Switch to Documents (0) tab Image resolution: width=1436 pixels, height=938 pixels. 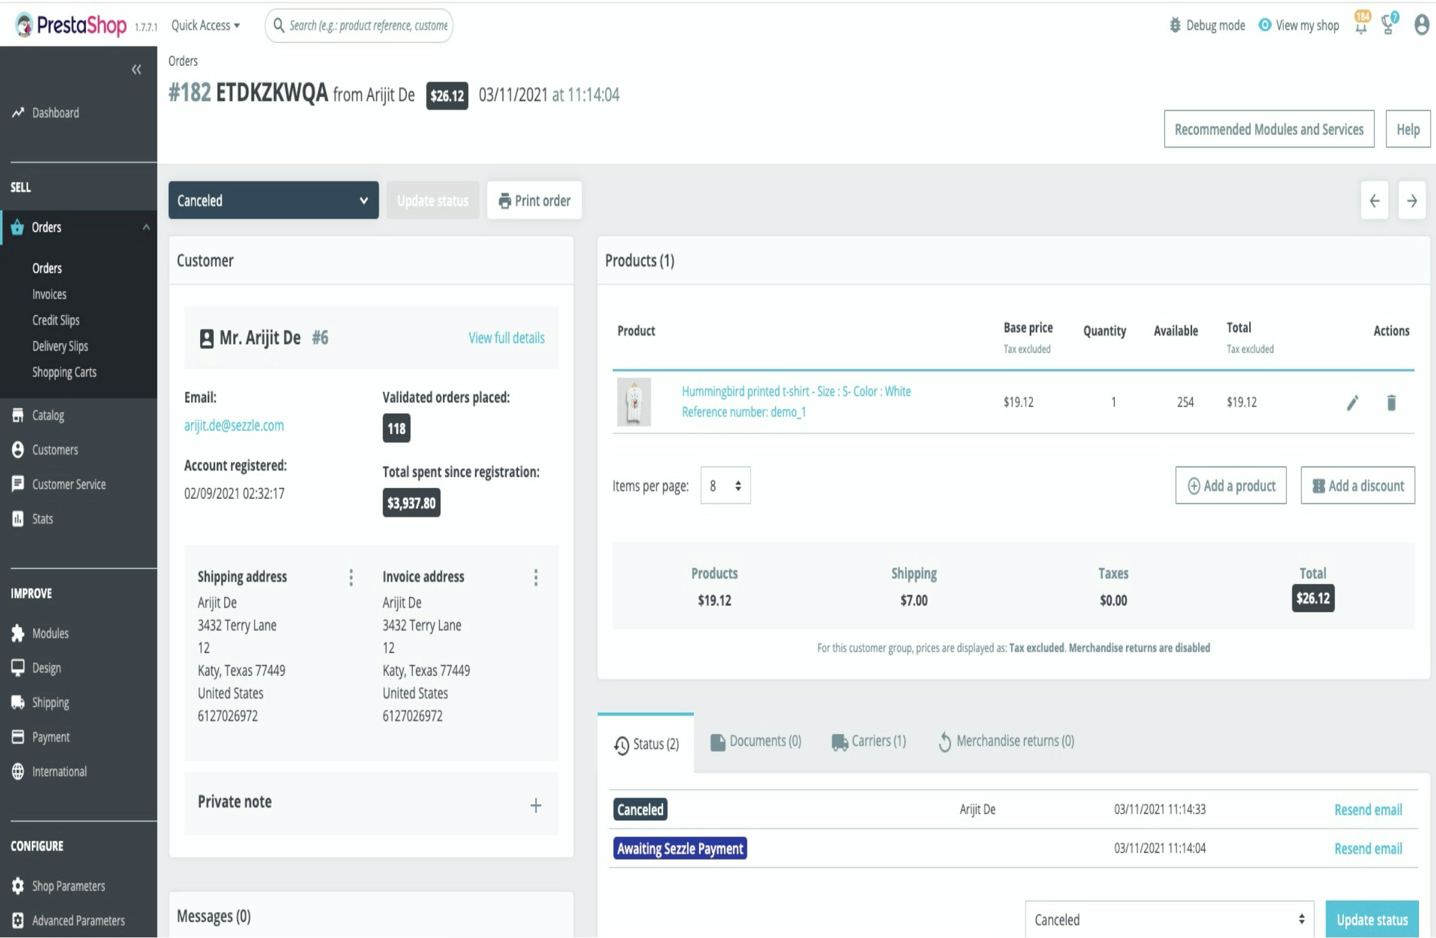point(755,742)
